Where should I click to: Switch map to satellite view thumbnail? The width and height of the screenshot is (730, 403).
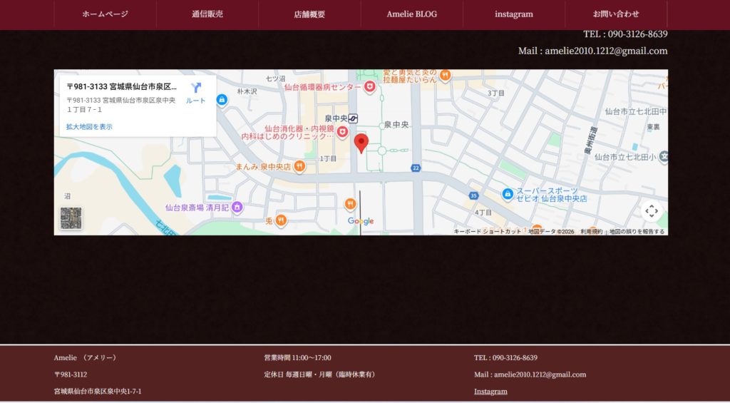coord(71,218)
